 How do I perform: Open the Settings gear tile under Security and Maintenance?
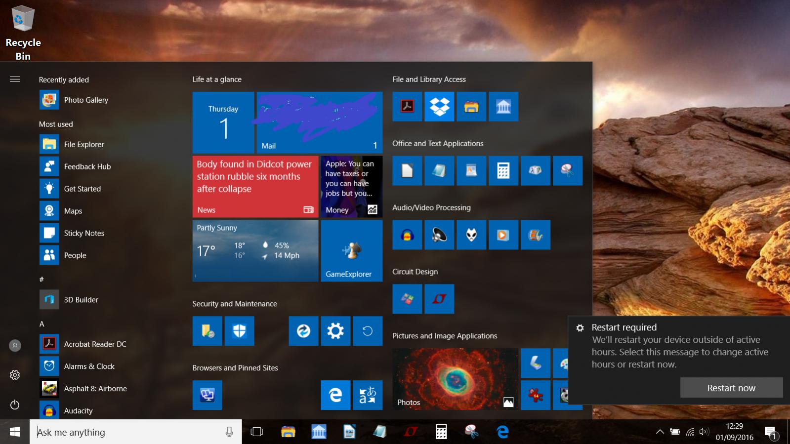coord(335,331)
